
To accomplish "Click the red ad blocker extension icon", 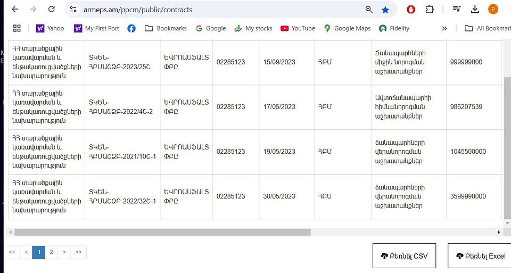I will pos(411,10).
